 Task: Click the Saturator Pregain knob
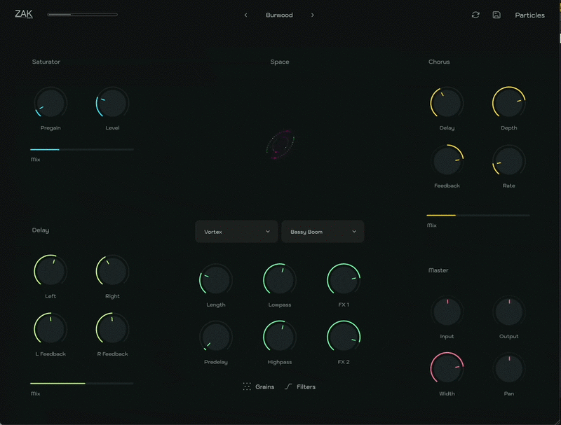(50, 104)
